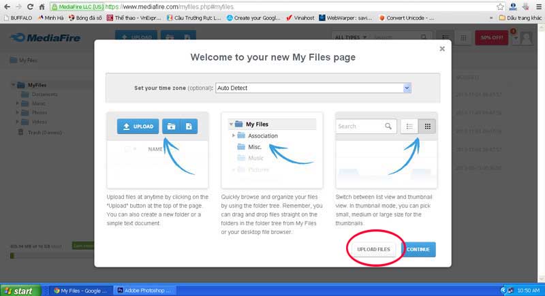
Task: Click the address bar URL
Action: point(170,7)
